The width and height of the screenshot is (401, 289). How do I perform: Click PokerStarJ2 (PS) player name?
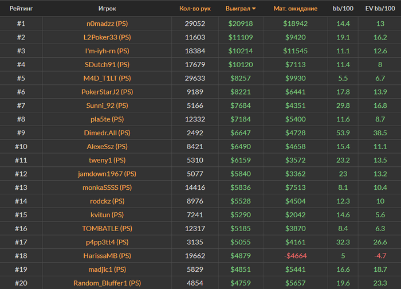[x=107, y=92]
